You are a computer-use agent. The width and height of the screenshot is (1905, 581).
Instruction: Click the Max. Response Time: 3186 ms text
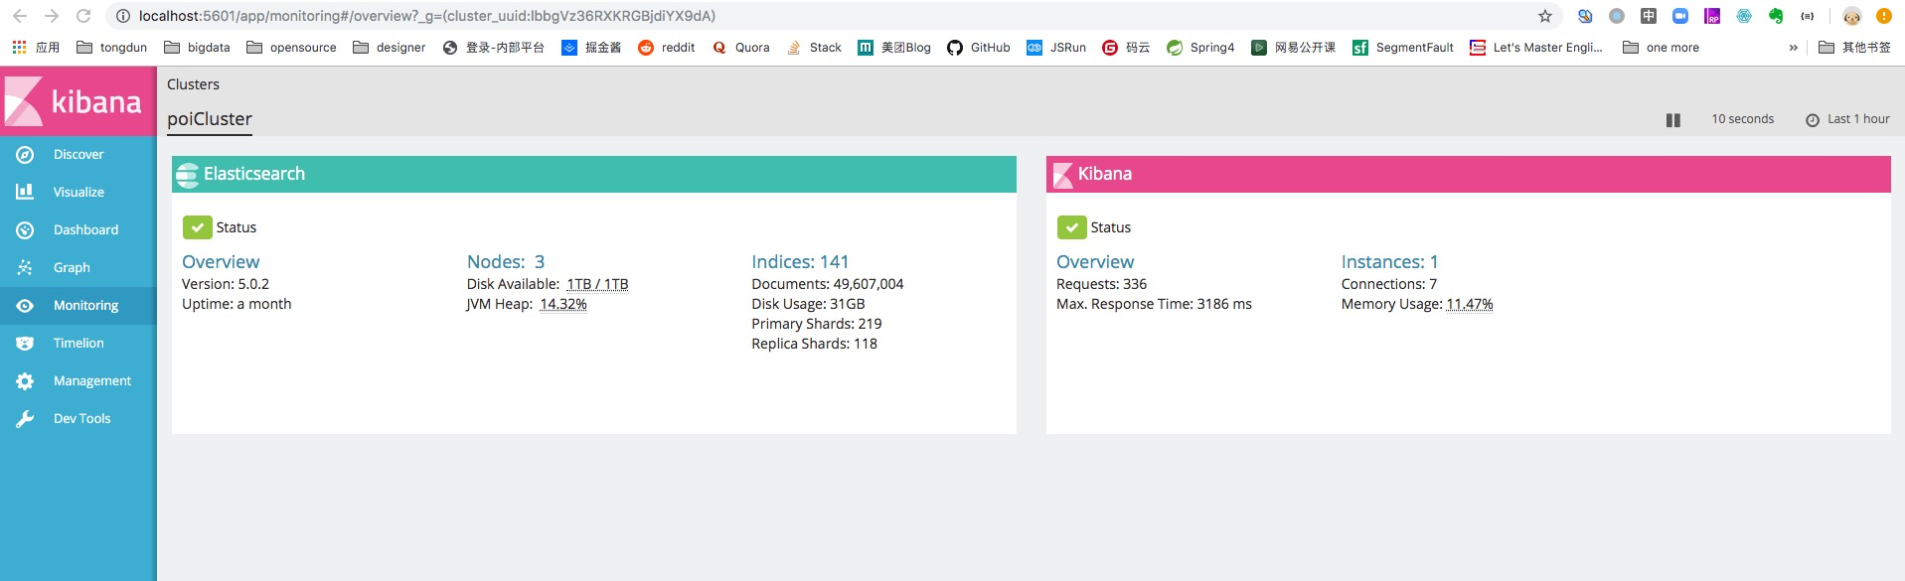click(x=1154, y=304)
